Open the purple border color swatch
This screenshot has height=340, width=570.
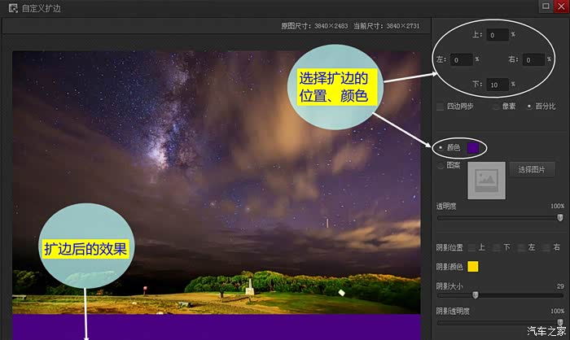(x=472, y=147)
